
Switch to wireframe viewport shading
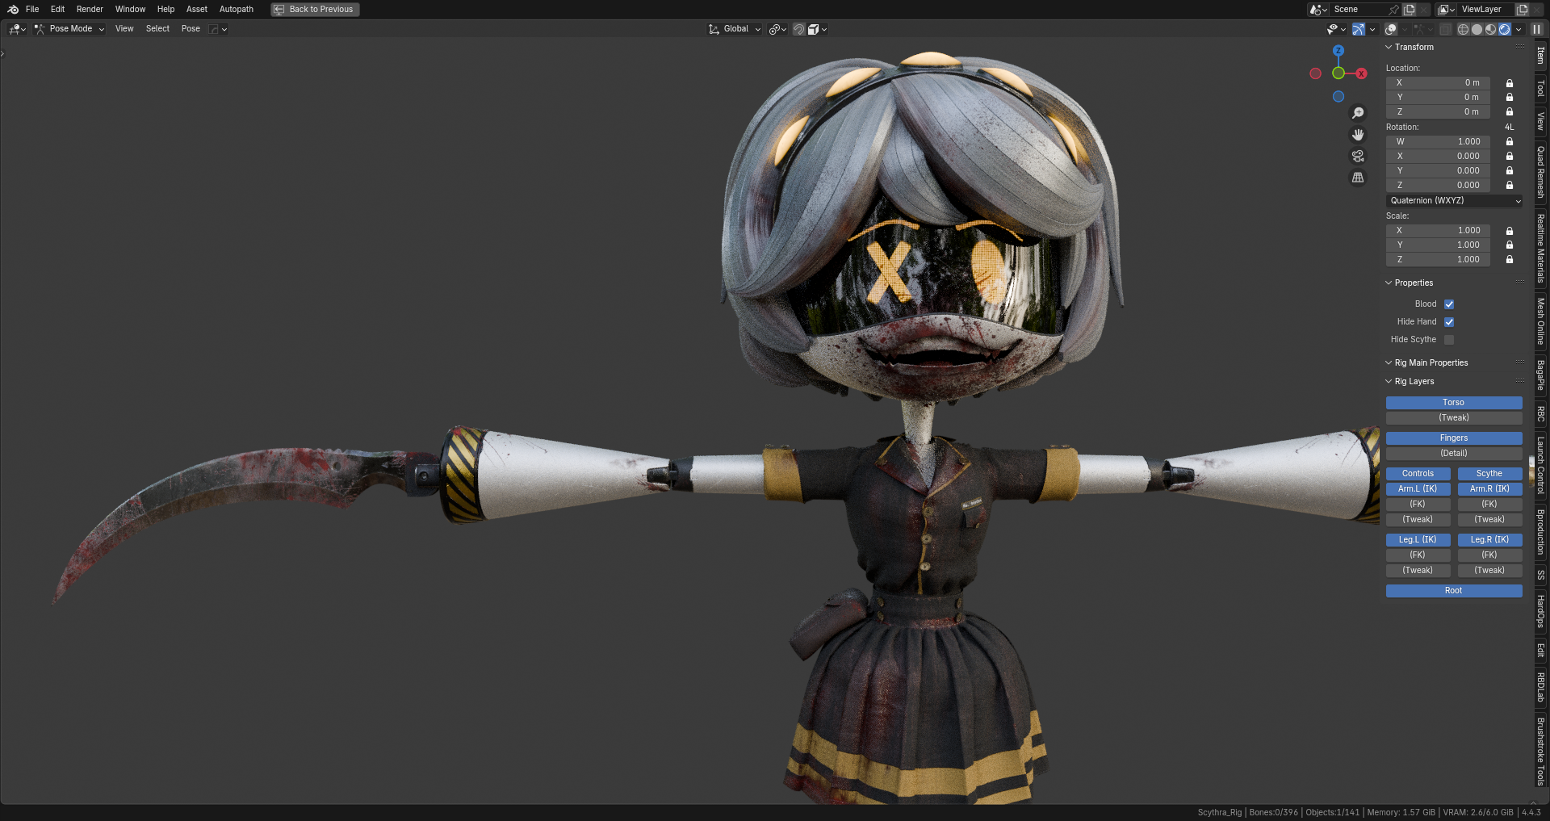(1463, 29)
